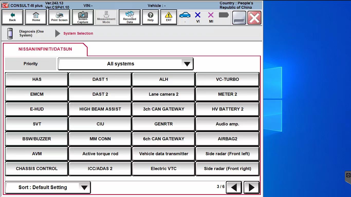Open the Home screen button
Image resolution: width=351 pixels, height=197 pixels.
click(36, 17)
